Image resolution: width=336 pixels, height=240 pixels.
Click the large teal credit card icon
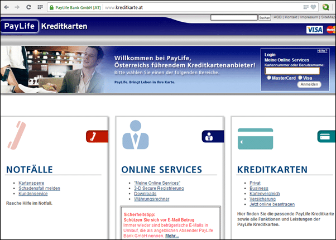256,138
